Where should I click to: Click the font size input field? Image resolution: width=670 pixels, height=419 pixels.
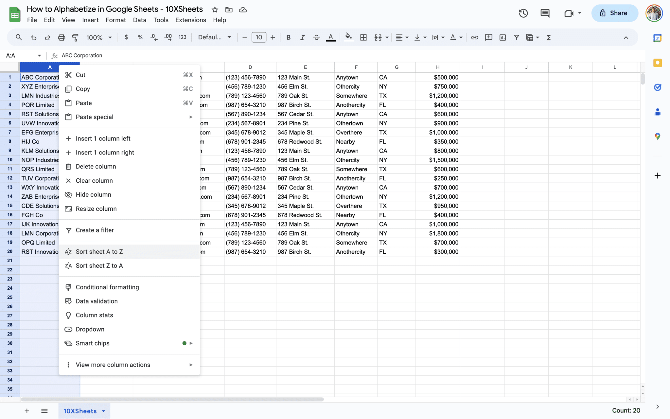coord(259,37)
